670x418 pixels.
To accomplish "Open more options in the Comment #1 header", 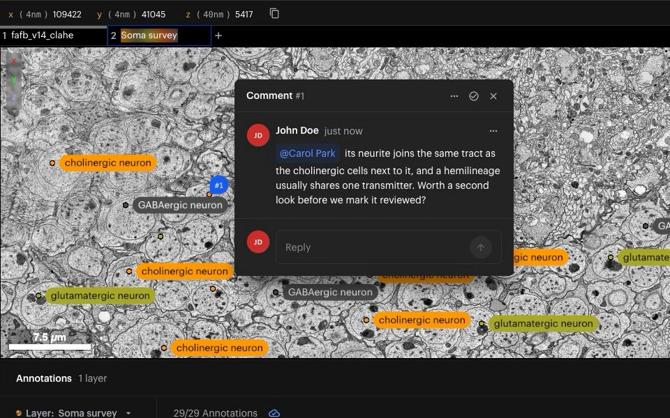I will click(454, 96).
